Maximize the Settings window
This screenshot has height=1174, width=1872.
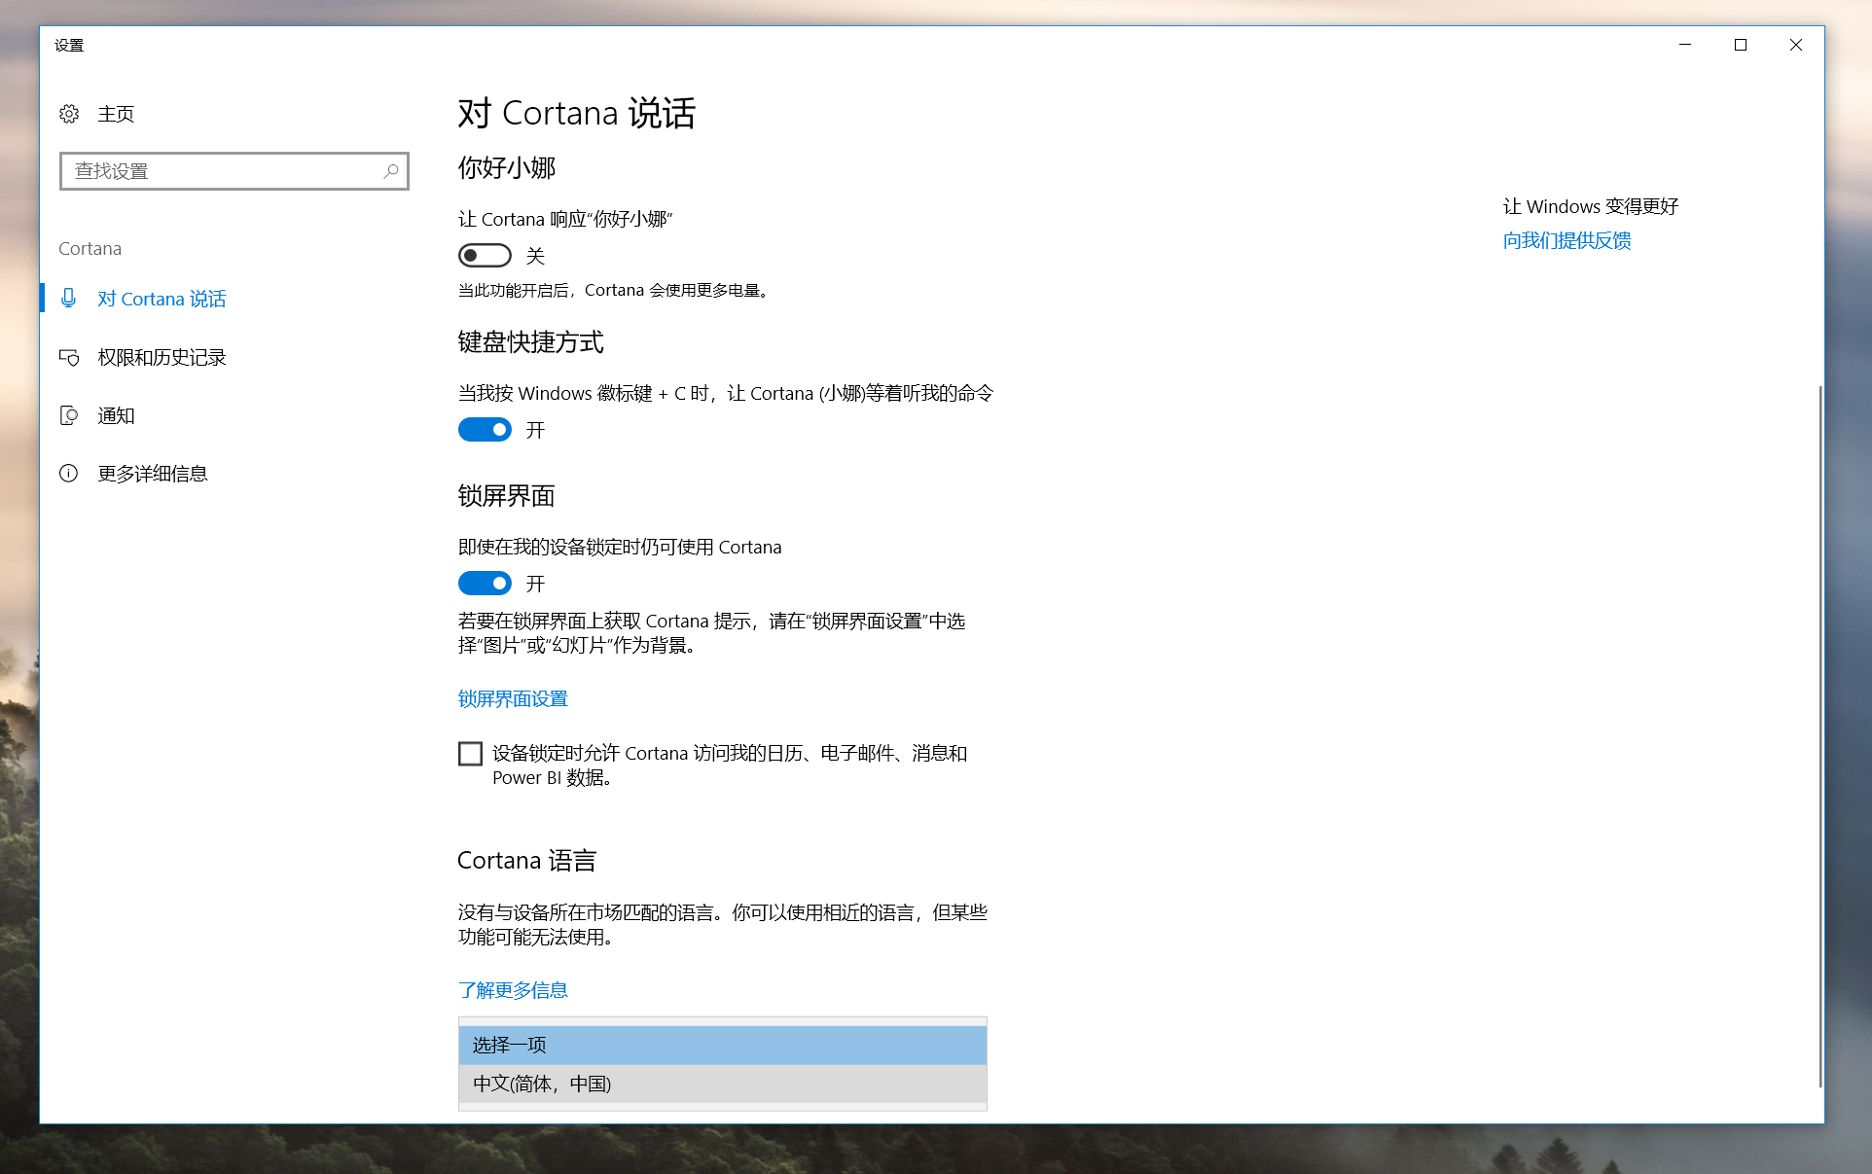tap(1740, 45)
